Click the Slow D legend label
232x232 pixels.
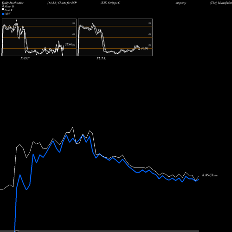9,6
